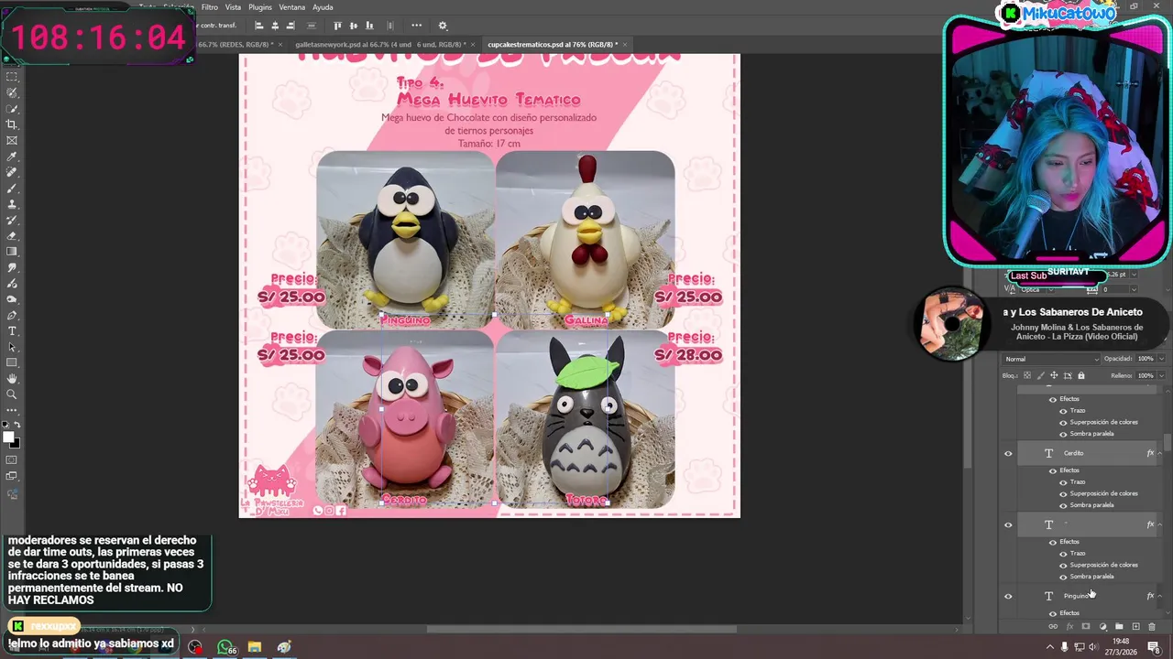Select the Gradient tool

(12, 252)
